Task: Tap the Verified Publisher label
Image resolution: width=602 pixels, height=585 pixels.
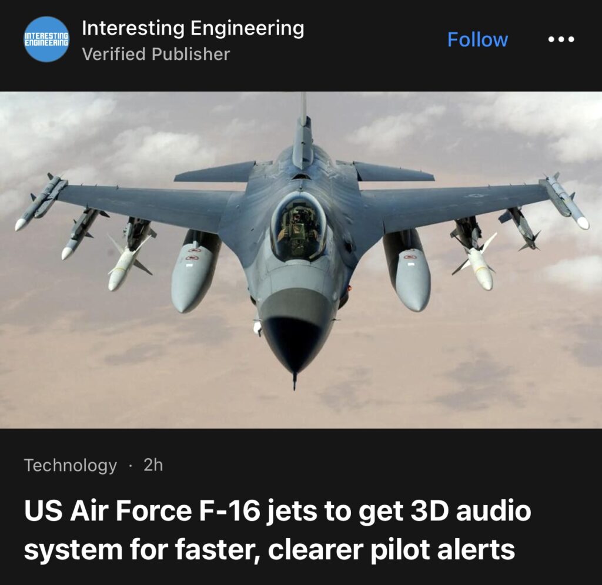Action: coord(156,53)
